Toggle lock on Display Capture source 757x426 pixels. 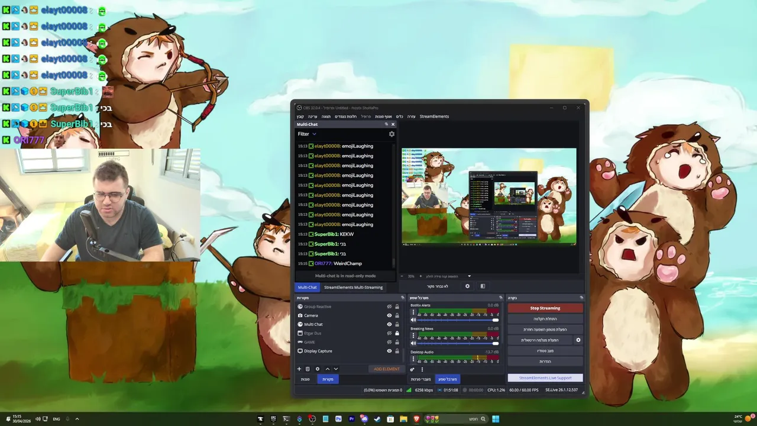[x=397, y=351]
